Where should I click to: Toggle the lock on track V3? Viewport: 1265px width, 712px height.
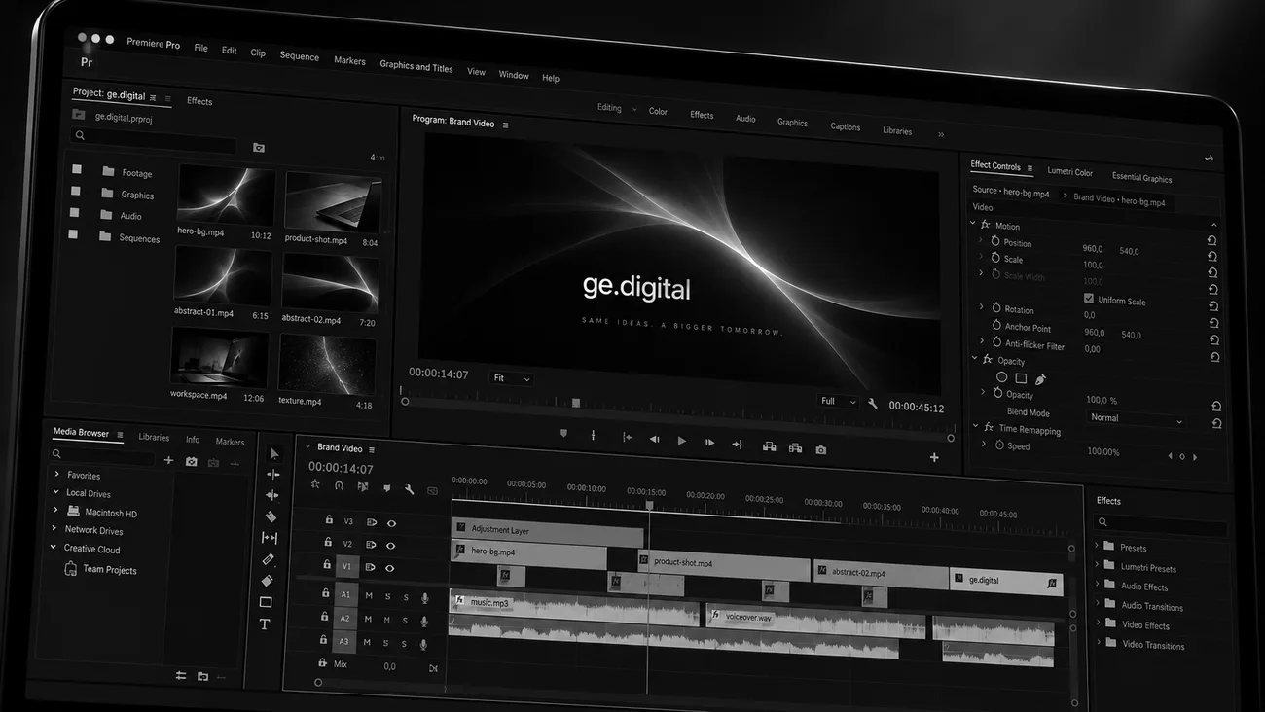point(329,519)
